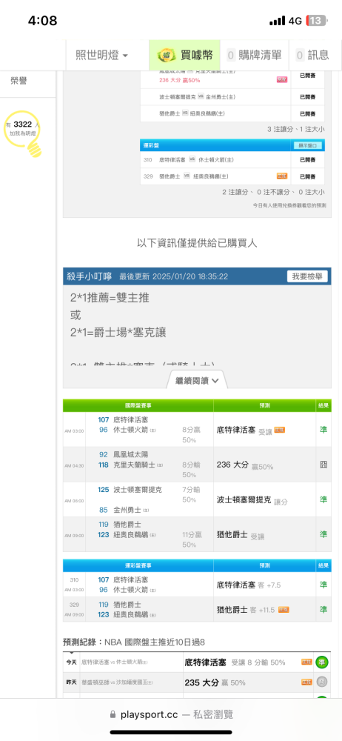The height and width of the screenshot is (741, 342).
Task: Click the coin icon on 買噱幣
Action: pos(167,56)
